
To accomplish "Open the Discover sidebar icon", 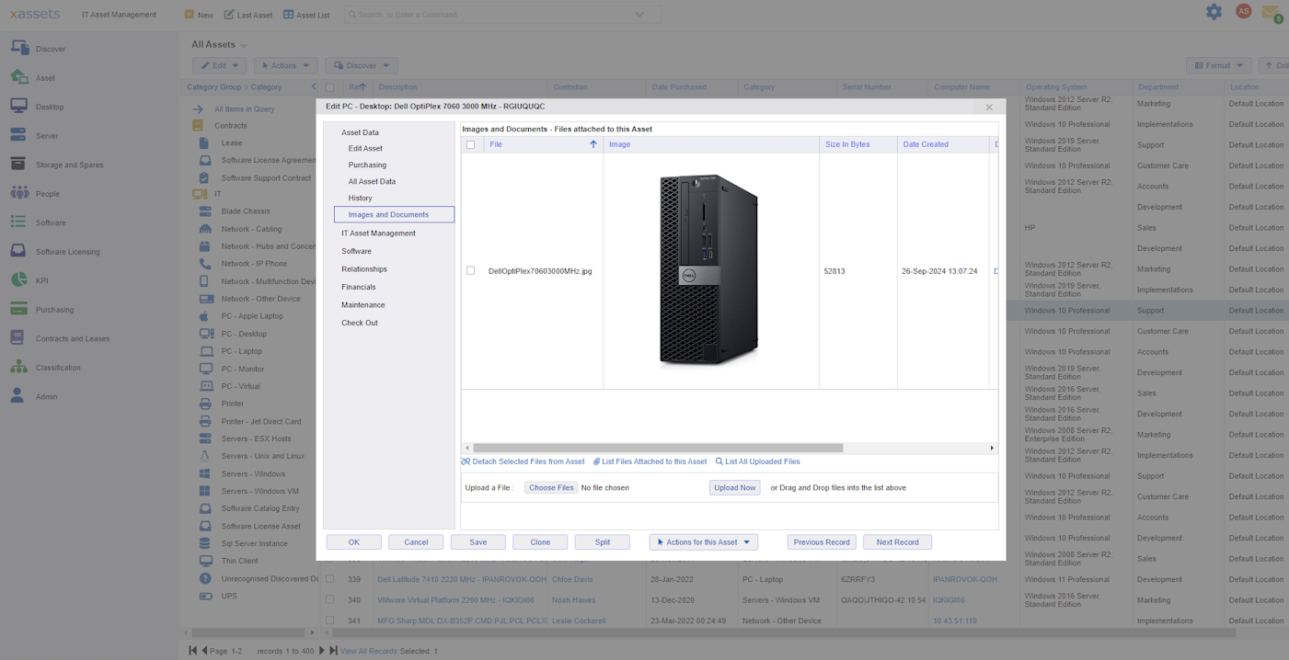I will pos(18,49).
